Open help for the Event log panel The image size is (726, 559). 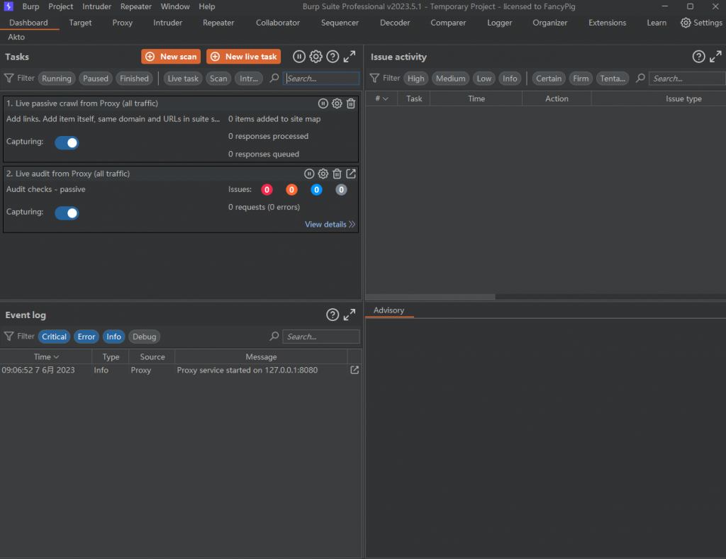pyautogui.click(x=333, y=315)
